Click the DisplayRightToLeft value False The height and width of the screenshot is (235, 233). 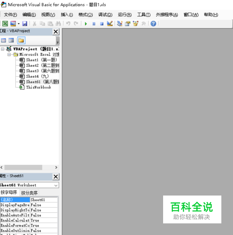pyautogui.click(x=44, y=210)
